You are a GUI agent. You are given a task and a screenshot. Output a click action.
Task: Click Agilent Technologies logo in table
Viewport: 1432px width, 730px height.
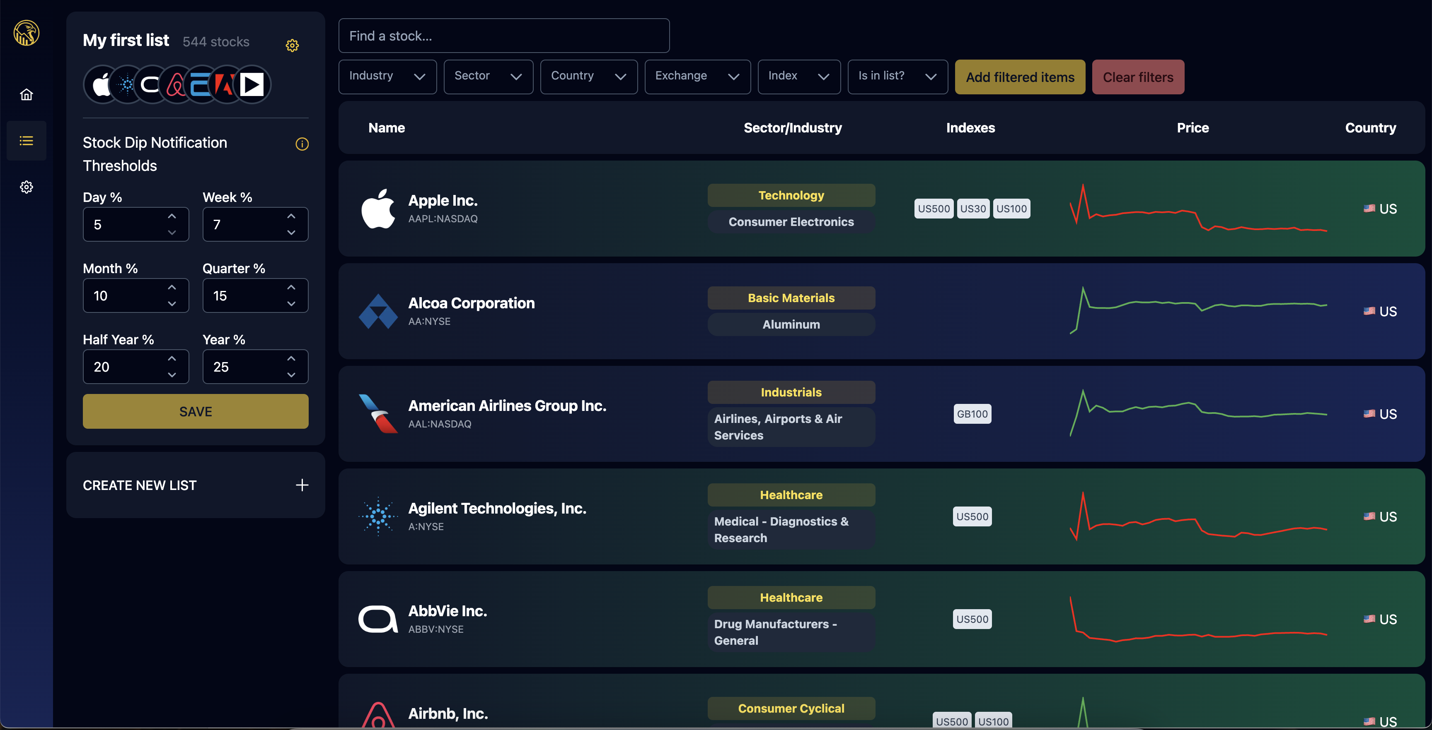click(378, 516)
